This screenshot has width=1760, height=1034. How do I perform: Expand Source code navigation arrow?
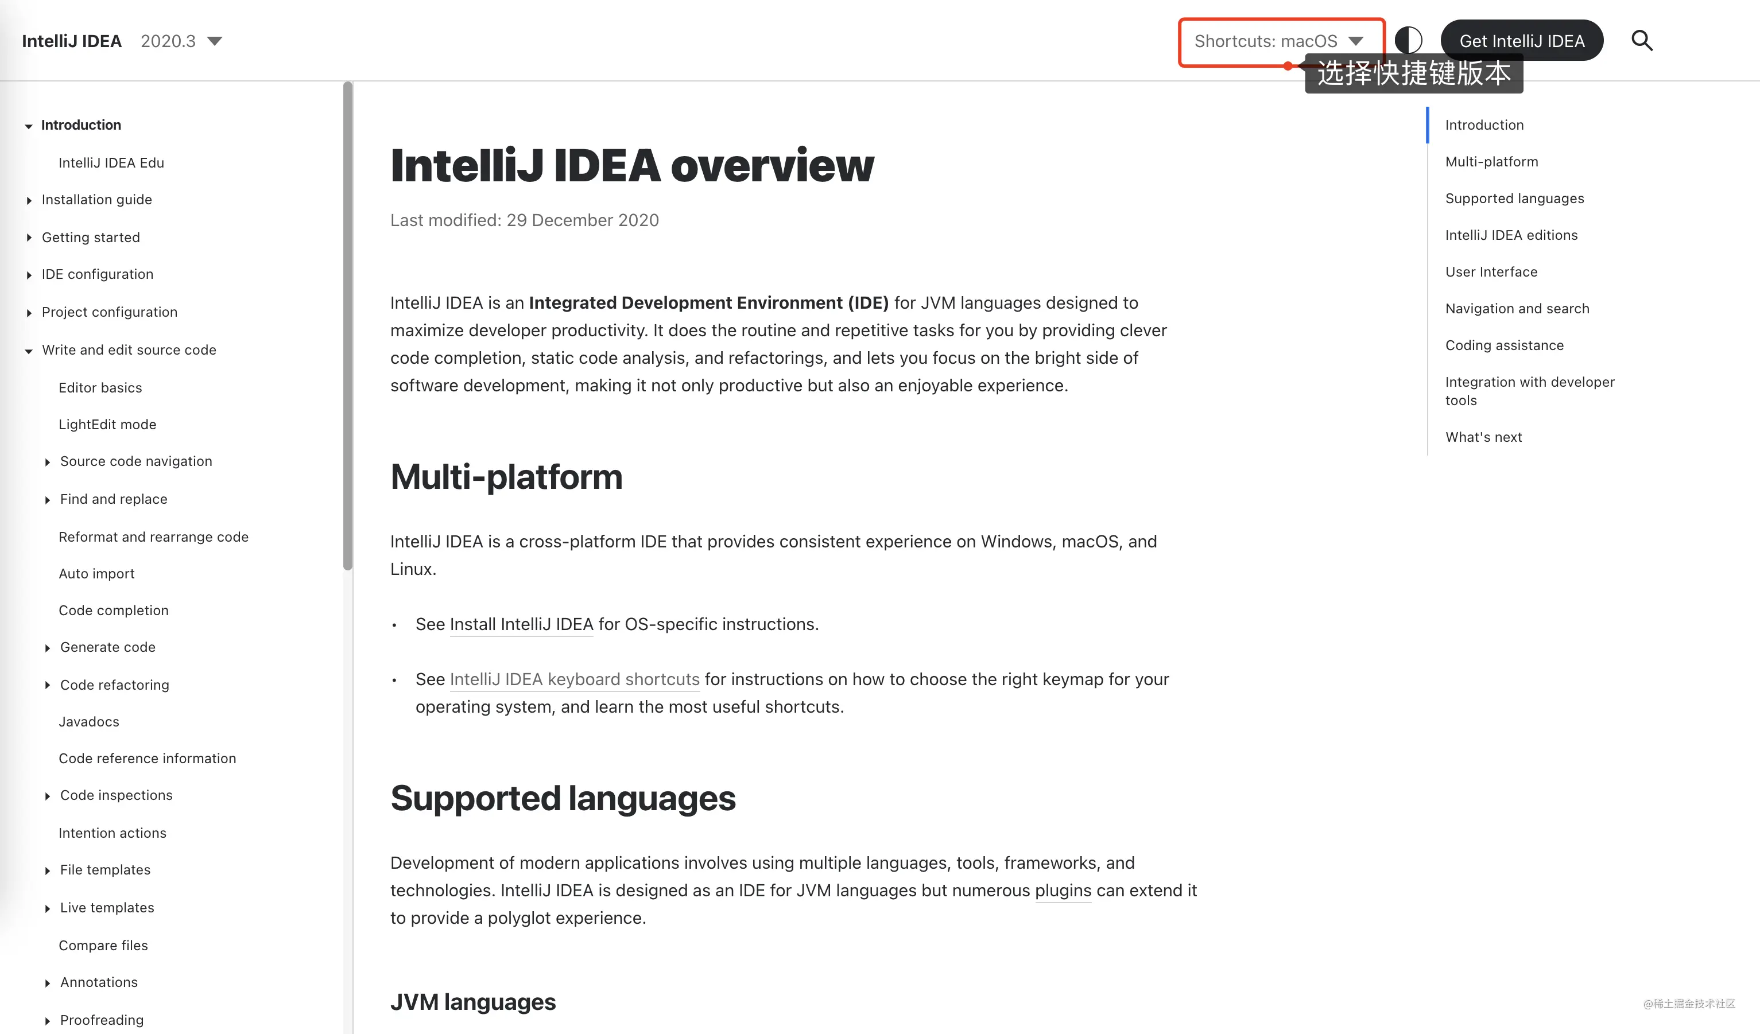[47, 462]
